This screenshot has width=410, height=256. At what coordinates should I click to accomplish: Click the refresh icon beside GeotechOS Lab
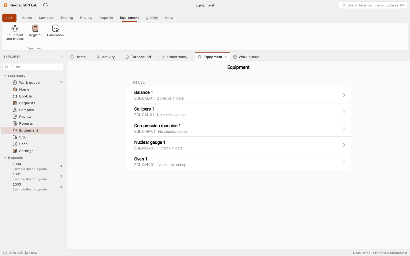(45, 5)
